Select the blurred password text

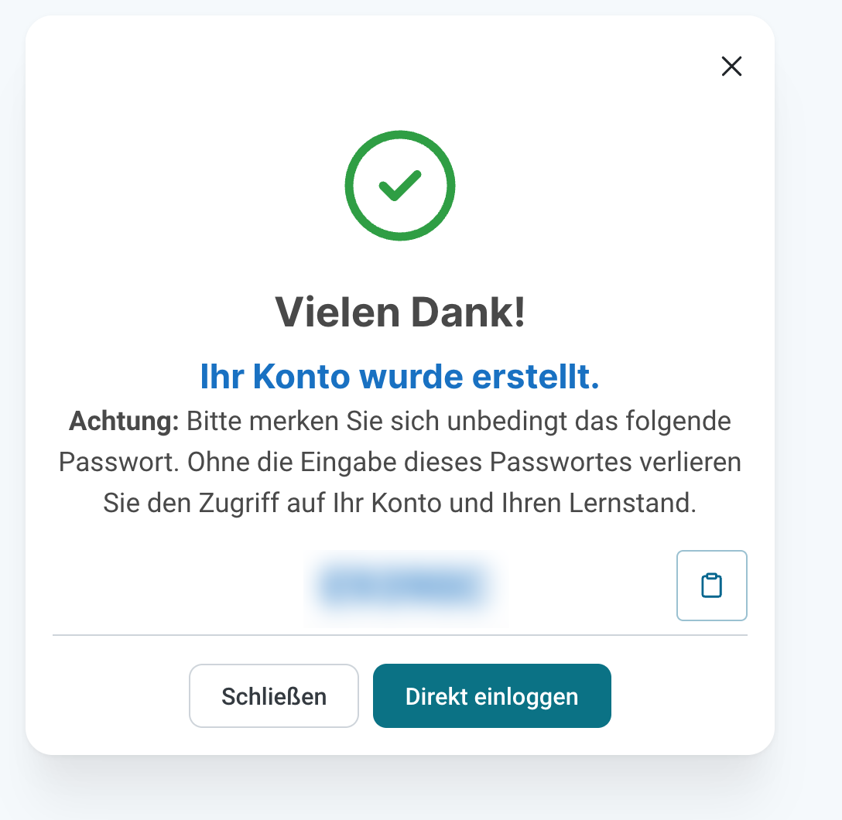click(402, 586)
